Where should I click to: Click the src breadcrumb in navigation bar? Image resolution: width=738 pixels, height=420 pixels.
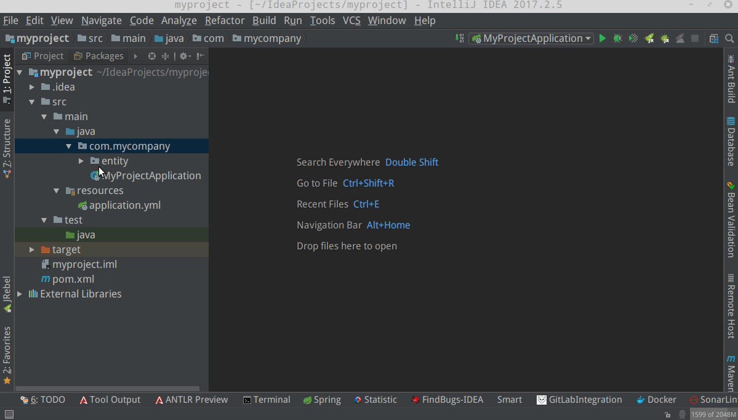(x=90, y=39)
